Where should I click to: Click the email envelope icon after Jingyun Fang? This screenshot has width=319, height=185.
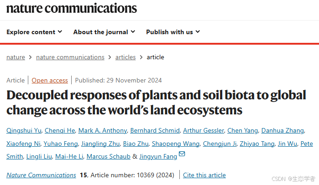[x=182, y=154]
